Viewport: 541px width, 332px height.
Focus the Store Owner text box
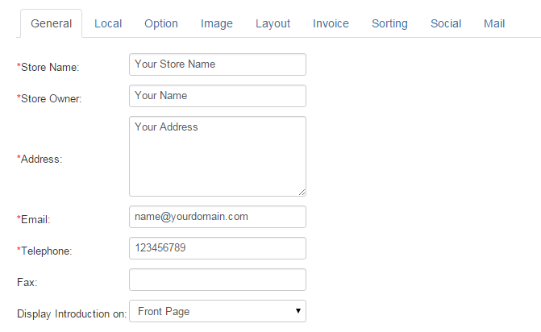click(217, 96)
